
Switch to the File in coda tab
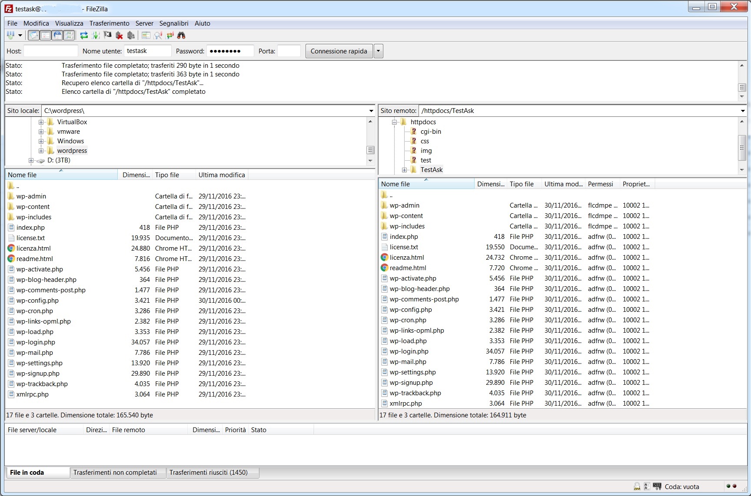click(37, 473)
